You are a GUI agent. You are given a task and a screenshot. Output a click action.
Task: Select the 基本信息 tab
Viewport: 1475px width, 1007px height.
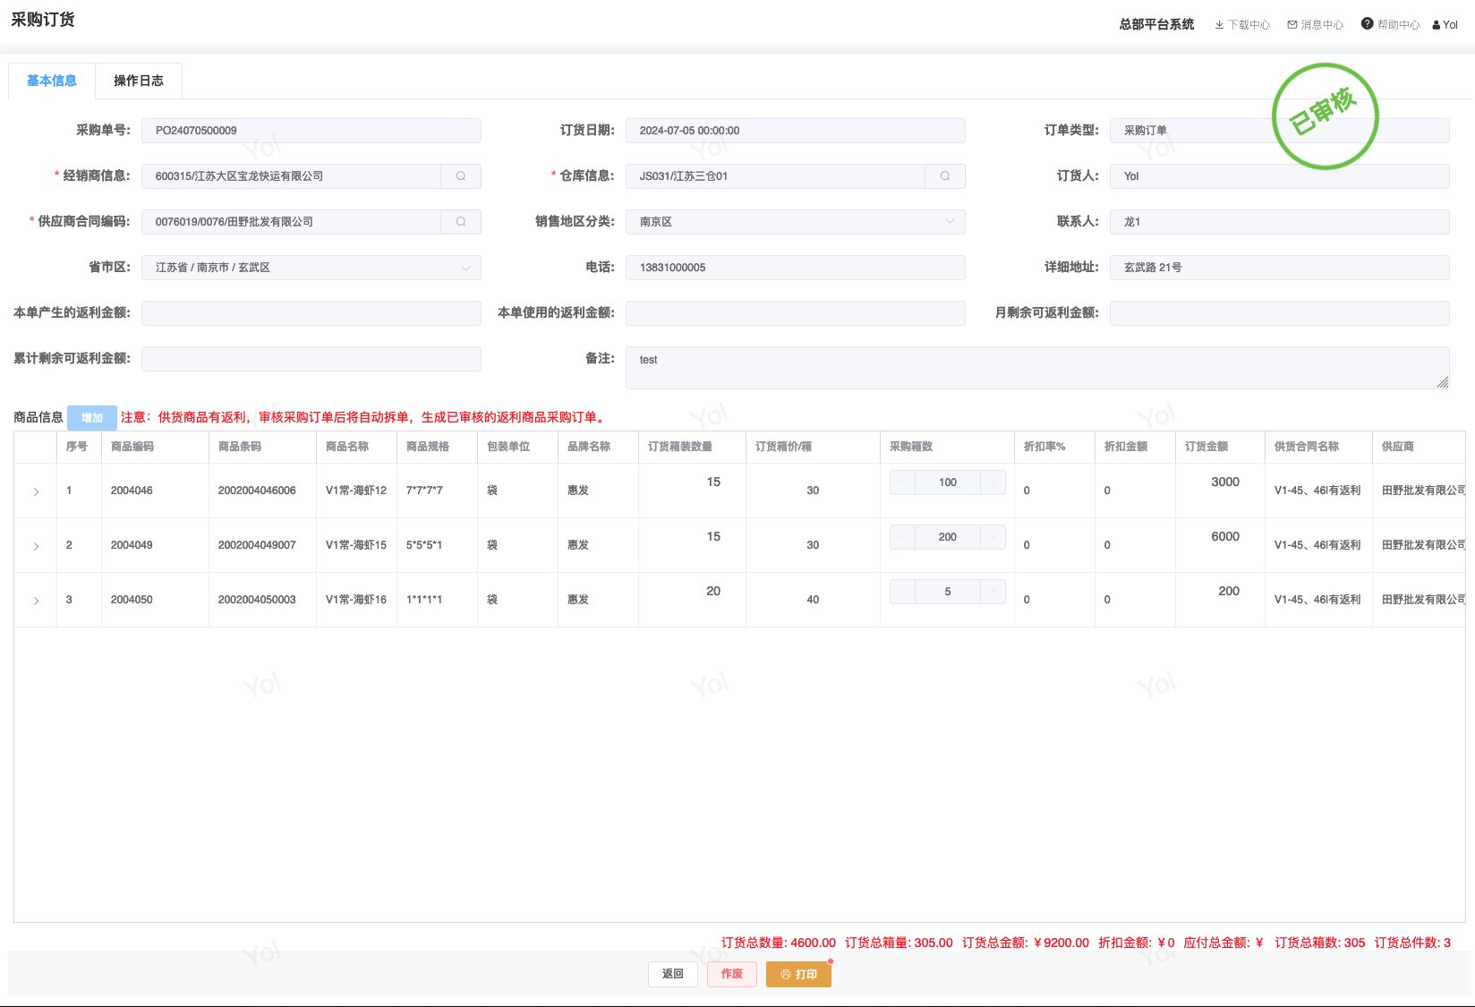[x=52, y=81]
